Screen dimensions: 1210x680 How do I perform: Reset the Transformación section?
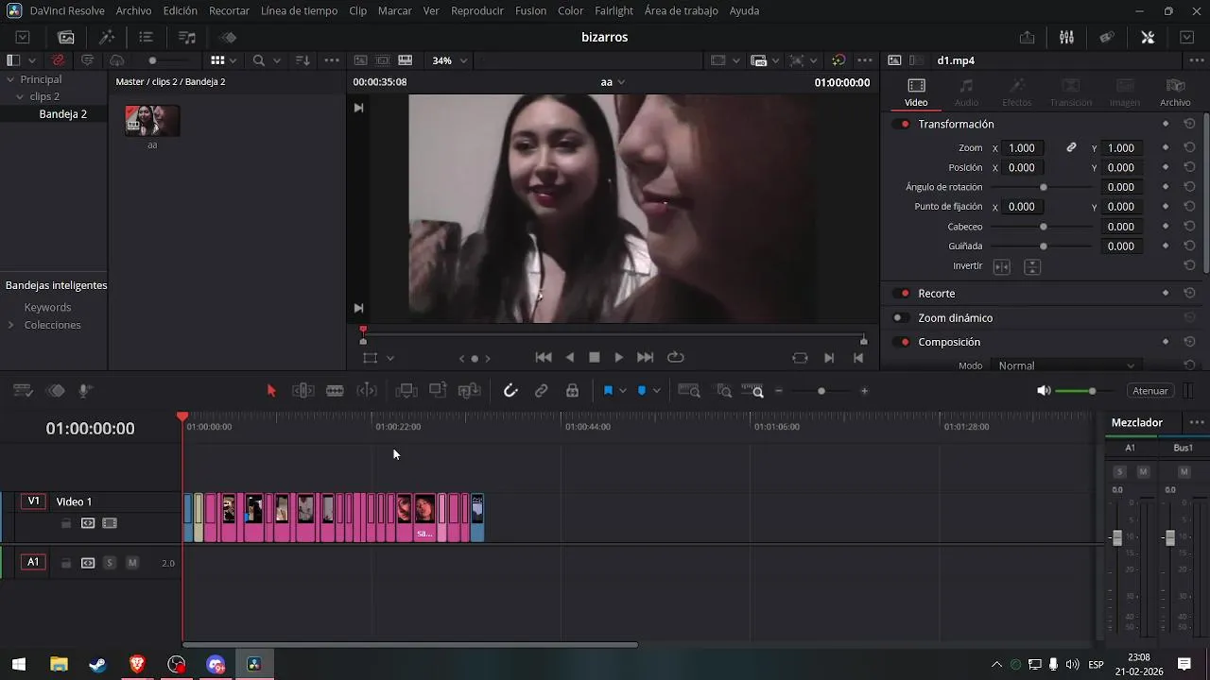[x=1189, y=124]
